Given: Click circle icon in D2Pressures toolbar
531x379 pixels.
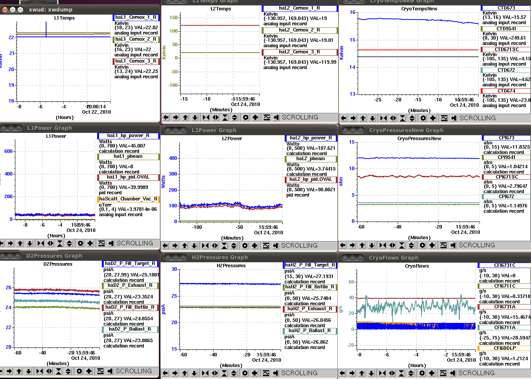Looking at the screenshot, I should point(80,371).
